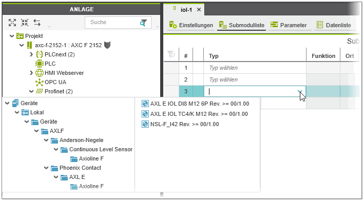Open the Datenliste tab
364x201 pixels.
[334, 25]
